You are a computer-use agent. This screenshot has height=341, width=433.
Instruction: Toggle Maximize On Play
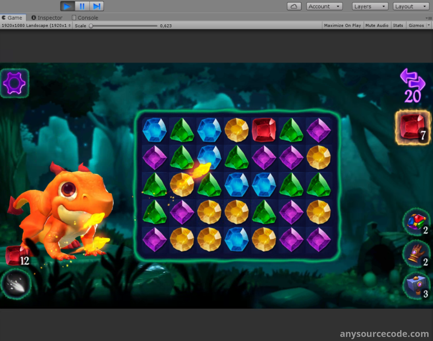point(342,25)
